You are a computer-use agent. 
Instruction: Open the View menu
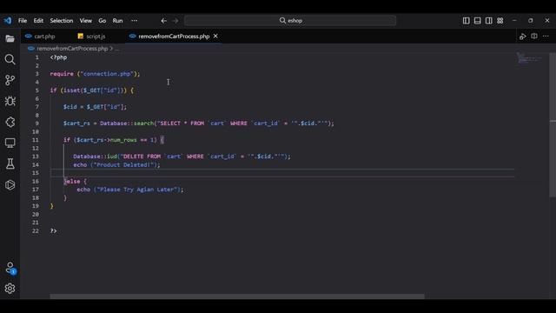click(85, 21)
